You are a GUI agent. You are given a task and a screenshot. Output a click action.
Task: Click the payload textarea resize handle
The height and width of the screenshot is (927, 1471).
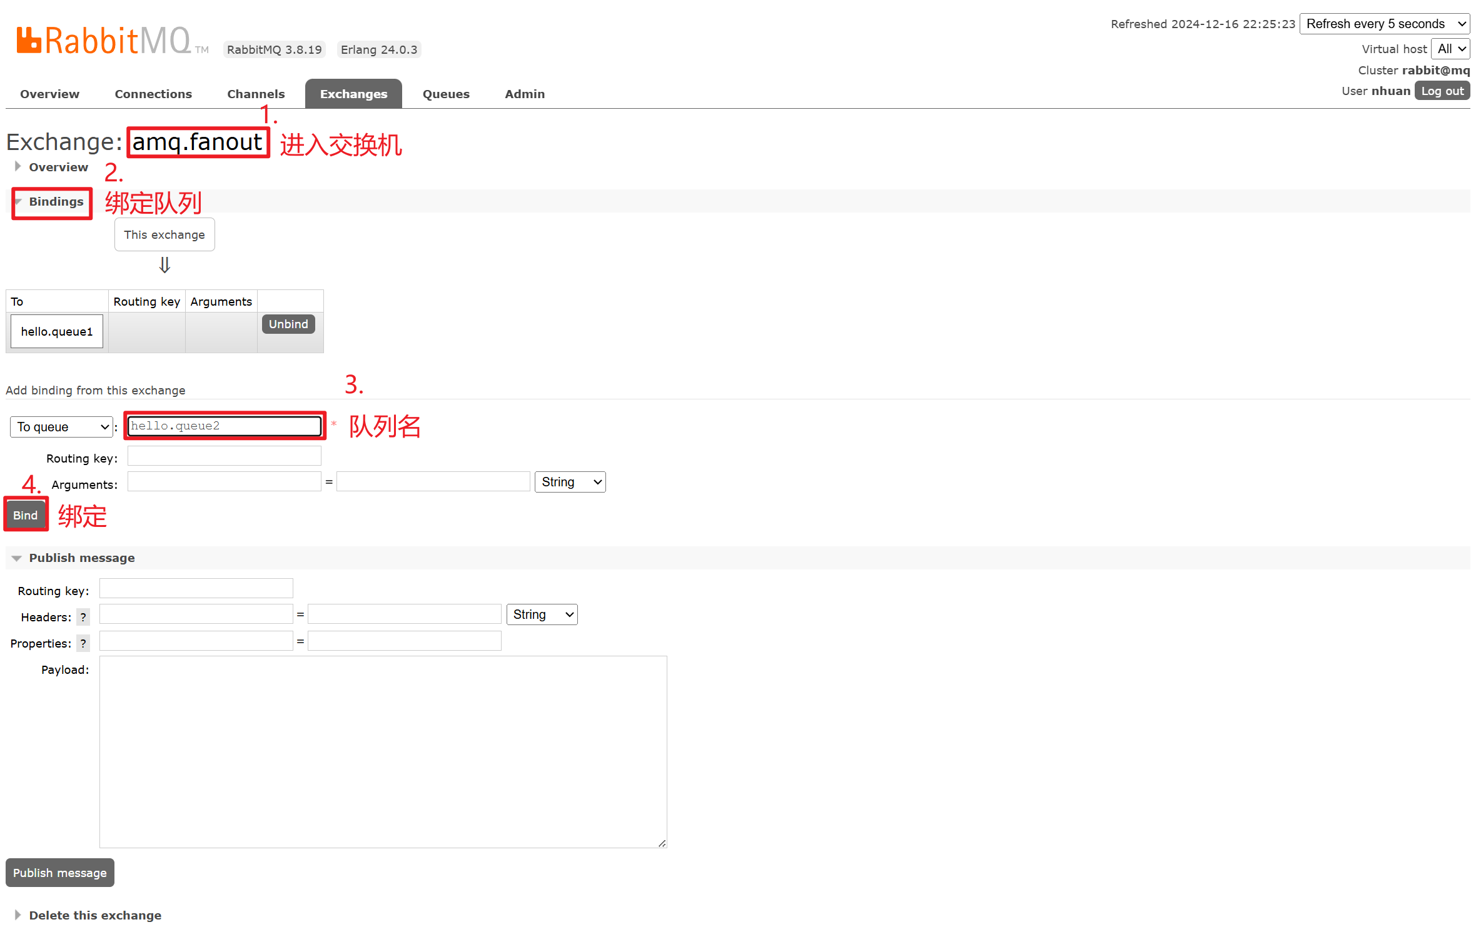click(x=662, y=843)
